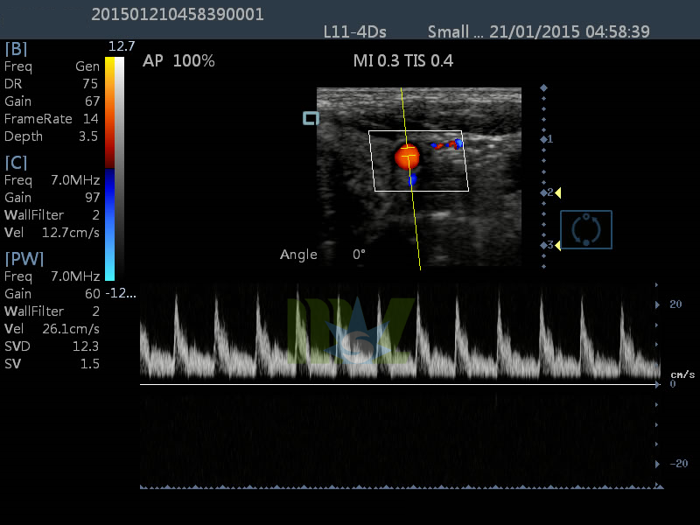Select the [B] mode section header
This screenshot has width=700, height=525.
[16, 49]
